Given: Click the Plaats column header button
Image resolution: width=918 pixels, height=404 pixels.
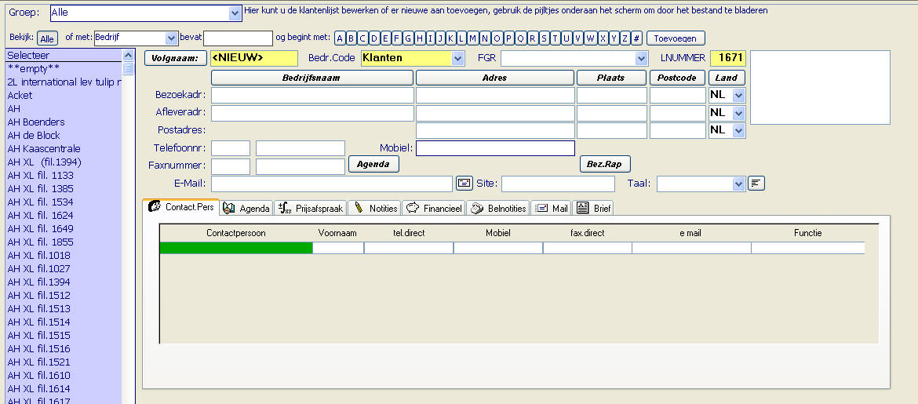Looking at the screenshot, I should pos(612,78).
